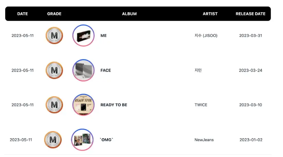The height and width of the screenshot is (157, 283).
Task: Select the ME album title
Action: coord(104,35)
